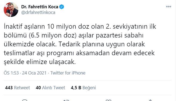Open Dr. Fahrettin Koca's profile picture
This screenshot has height=101, width=176.
click(x=11, y=10)
